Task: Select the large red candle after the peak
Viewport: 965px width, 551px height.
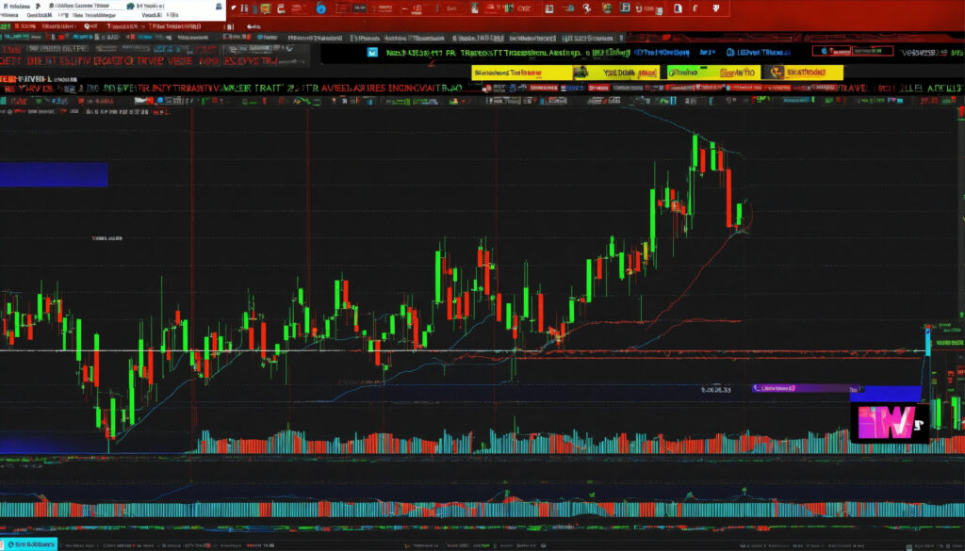Action: (x=729, y=198)
